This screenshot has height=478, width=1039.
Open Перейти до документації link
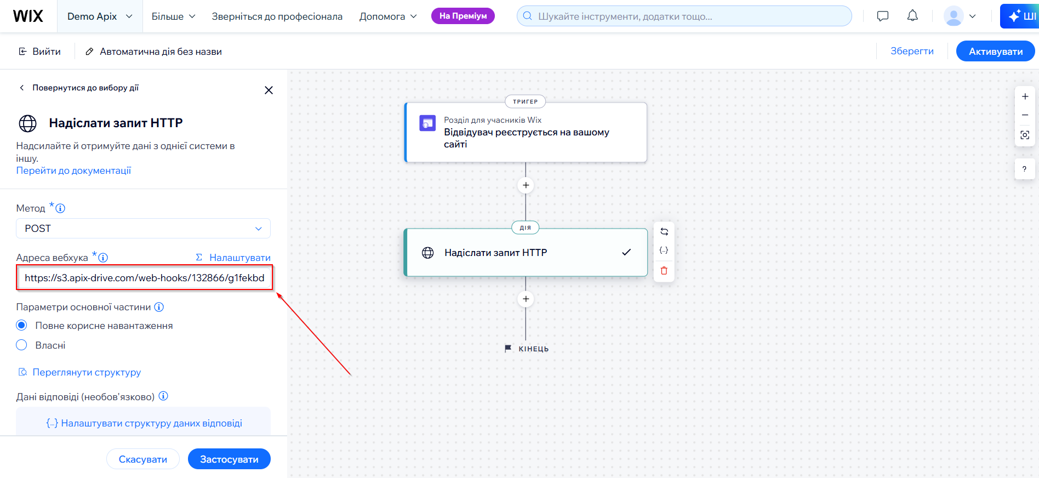(73, 170)
